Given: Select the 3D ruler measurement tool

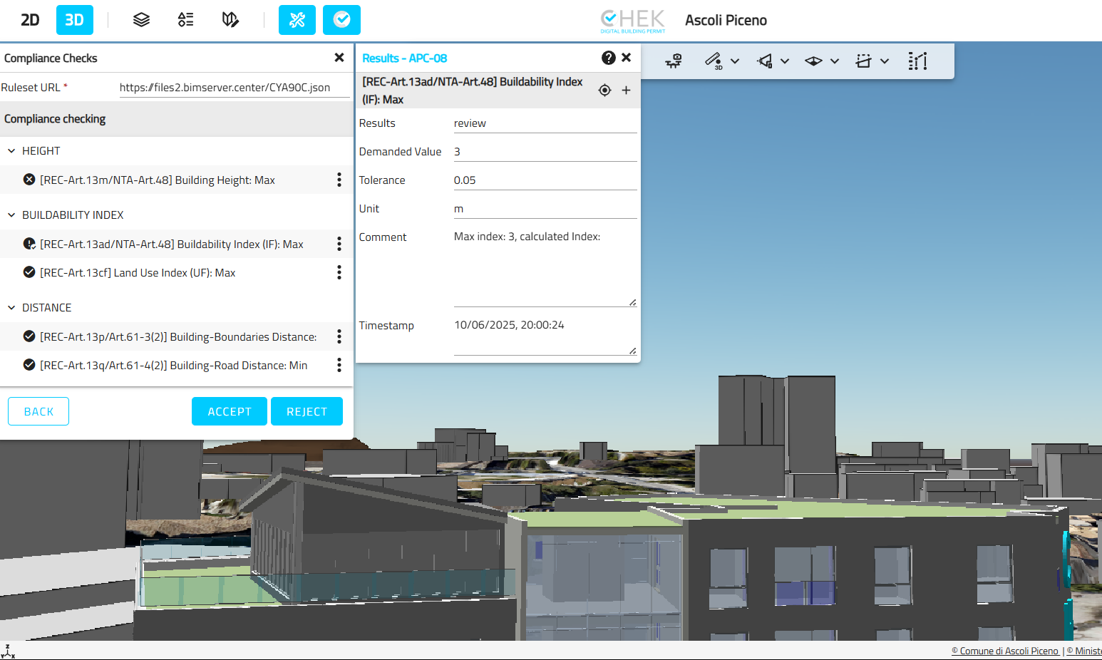Looking at the screenshot, I should click(713, 61).
